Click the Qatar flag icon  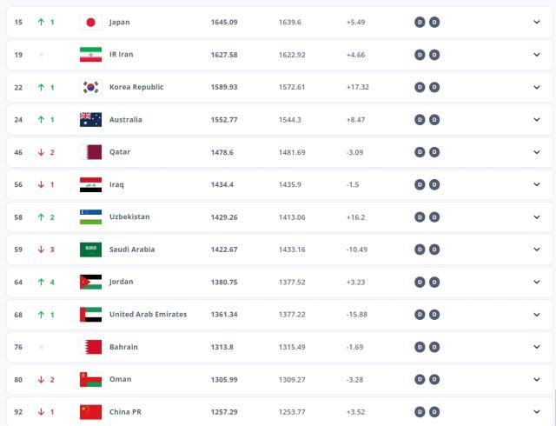90,152
